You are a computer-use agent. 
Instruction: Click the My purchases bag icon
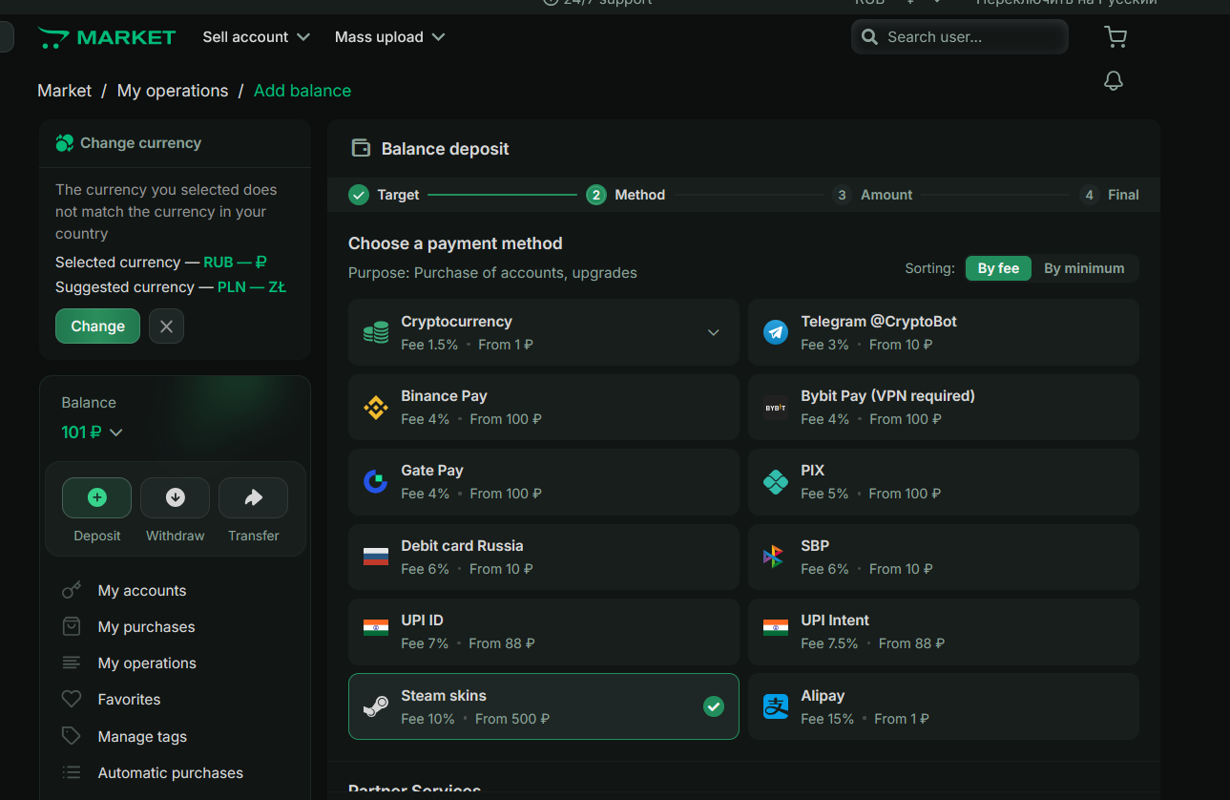(72, 626)
